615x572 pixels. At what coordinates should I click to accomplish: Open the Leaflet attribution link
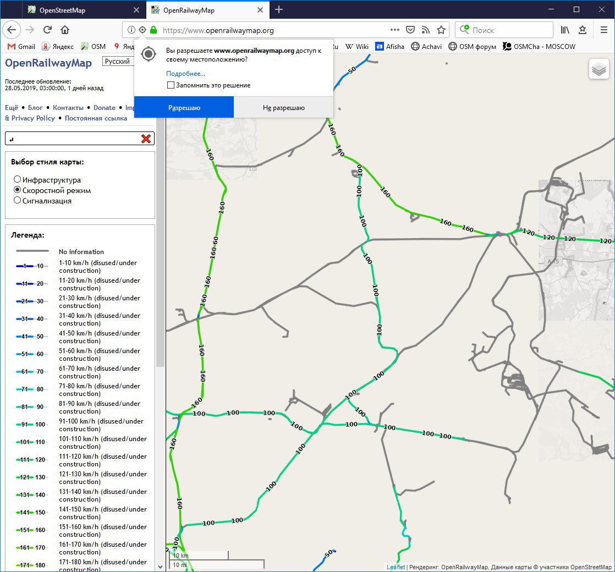click(x=396, y=567)
